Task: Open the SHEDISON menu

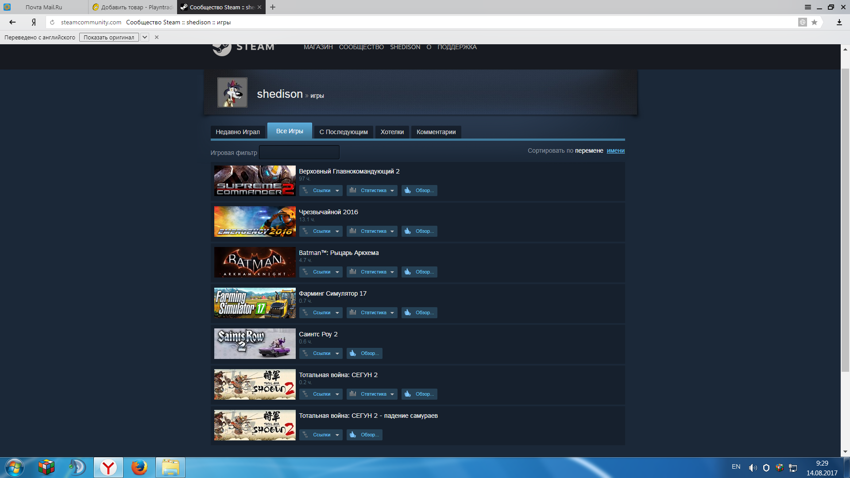Action: [405, 47]
